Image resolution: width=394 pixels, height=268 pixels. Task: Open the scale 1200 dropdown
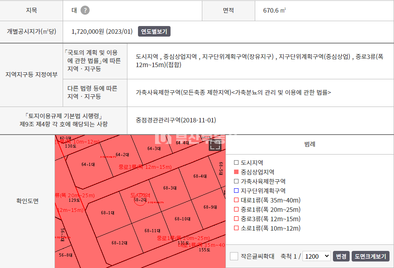coord(316,256)
